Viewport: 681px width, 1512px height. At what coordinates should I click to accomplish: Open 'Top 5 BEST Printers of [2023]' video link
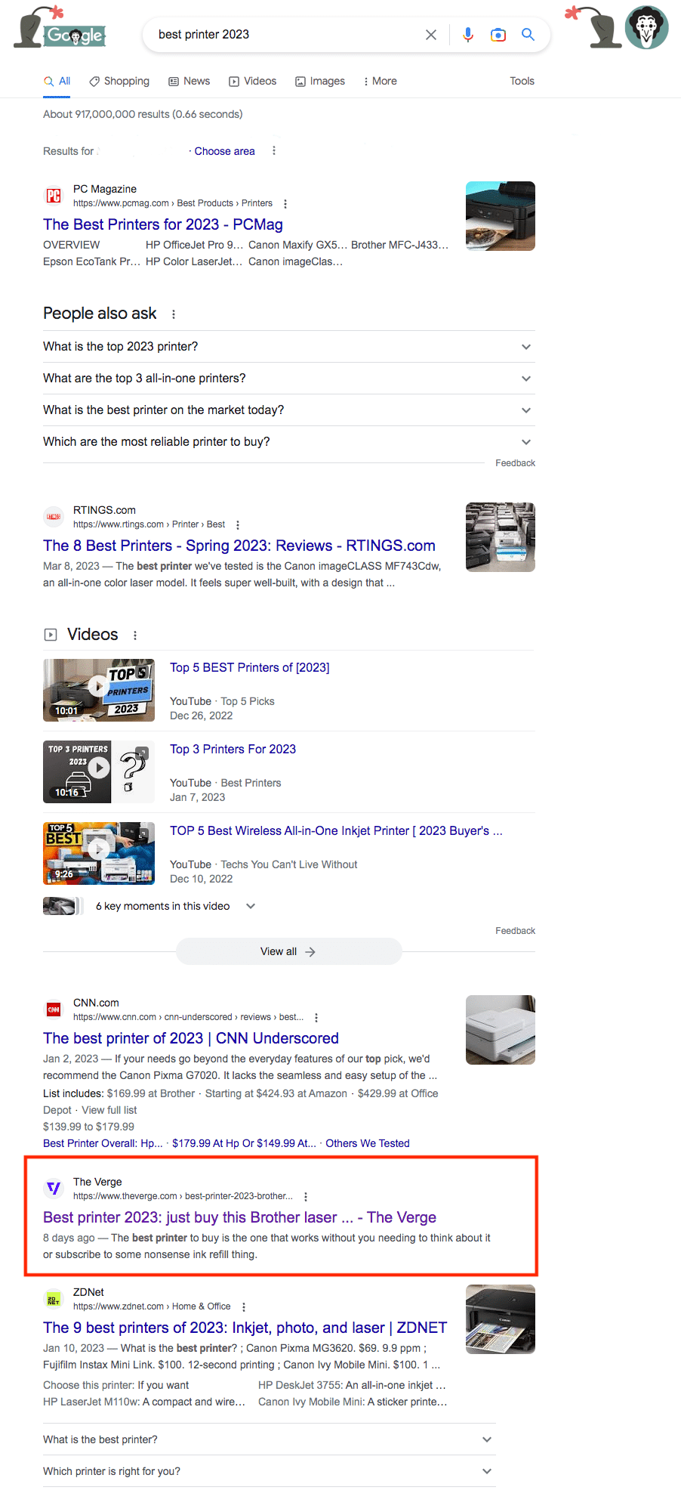coord(249,668)
